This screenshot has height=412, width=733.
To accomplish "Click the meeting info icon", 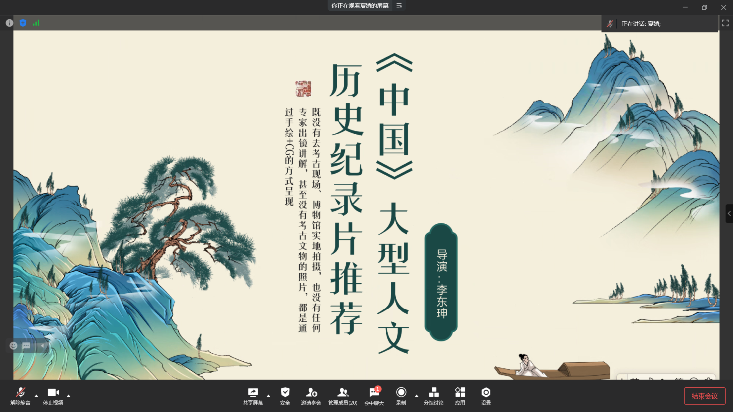I will coord(9,23).
